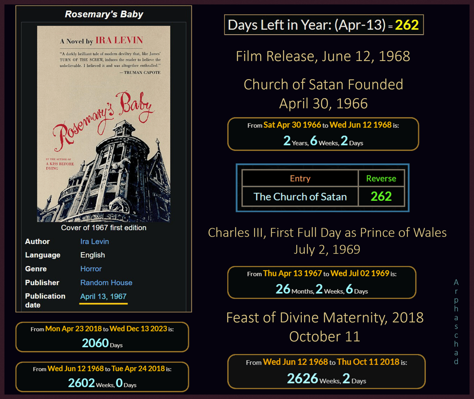Click 'From Wed Jun 12 1968 to Thu Oct 11 2018' line
The width and height of the screenshot is (474, 399).
[x=326, y=362]
